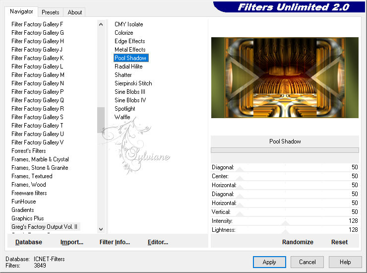Choose the Shatter filter

(x=123, y=75)
